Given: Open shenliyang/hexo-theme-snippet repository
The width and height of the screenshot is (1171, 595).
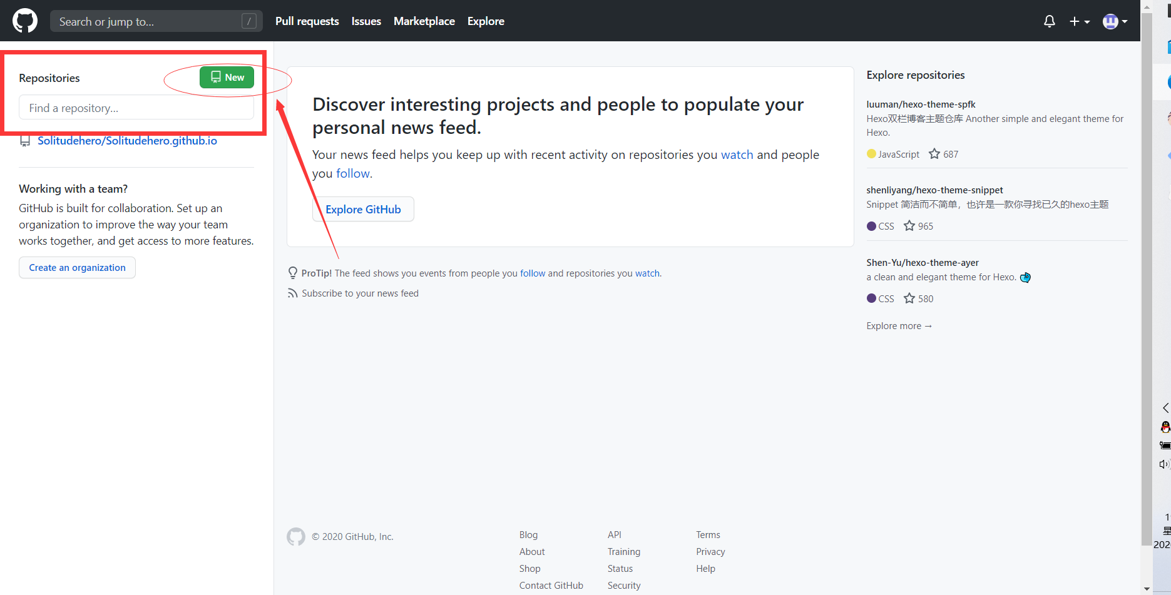Looking at the screenshot, I should (934, 190).
